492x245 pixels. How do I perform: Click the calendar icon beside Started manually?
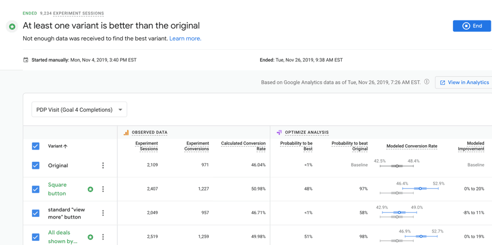25,60
